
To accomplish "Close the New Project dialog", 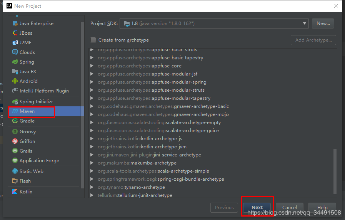I will tap(336, 6).
